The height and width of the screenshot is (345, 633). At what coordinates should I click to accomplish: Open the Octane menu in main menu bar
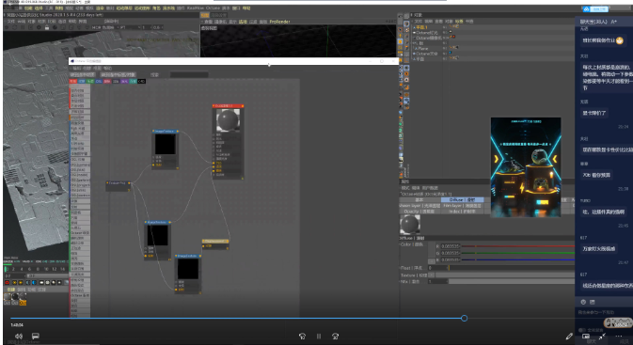pos(213,8)
